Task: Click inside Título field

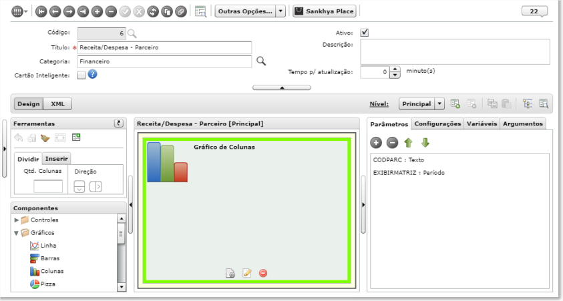Action: (x=164, y=47)
